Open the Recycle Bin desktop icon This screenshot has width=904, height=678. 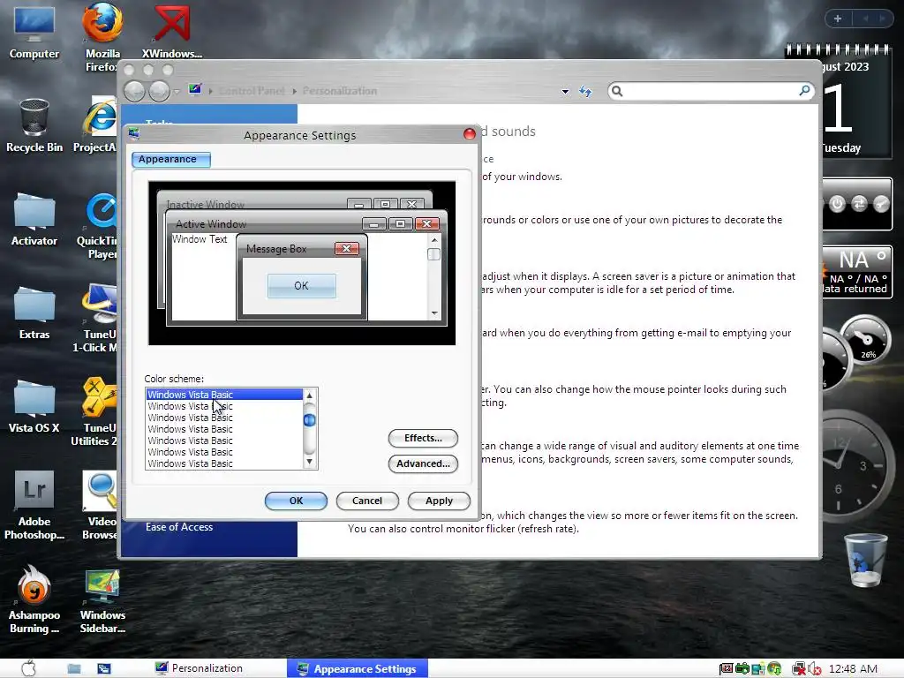click(34, 125)
